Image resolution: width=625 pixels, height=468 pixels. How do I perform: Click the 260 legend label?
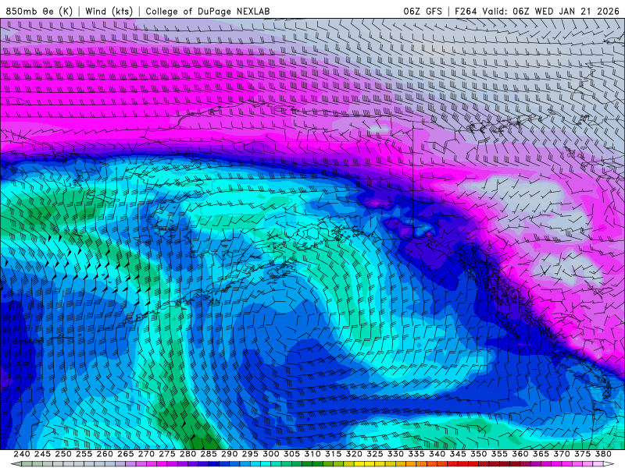click(x=105, y=454)
